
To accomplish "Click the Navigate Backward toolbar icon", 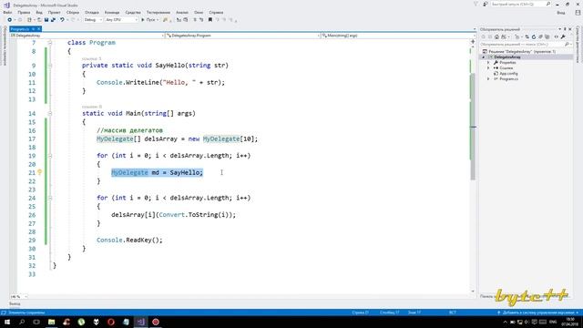I will 10,20.
